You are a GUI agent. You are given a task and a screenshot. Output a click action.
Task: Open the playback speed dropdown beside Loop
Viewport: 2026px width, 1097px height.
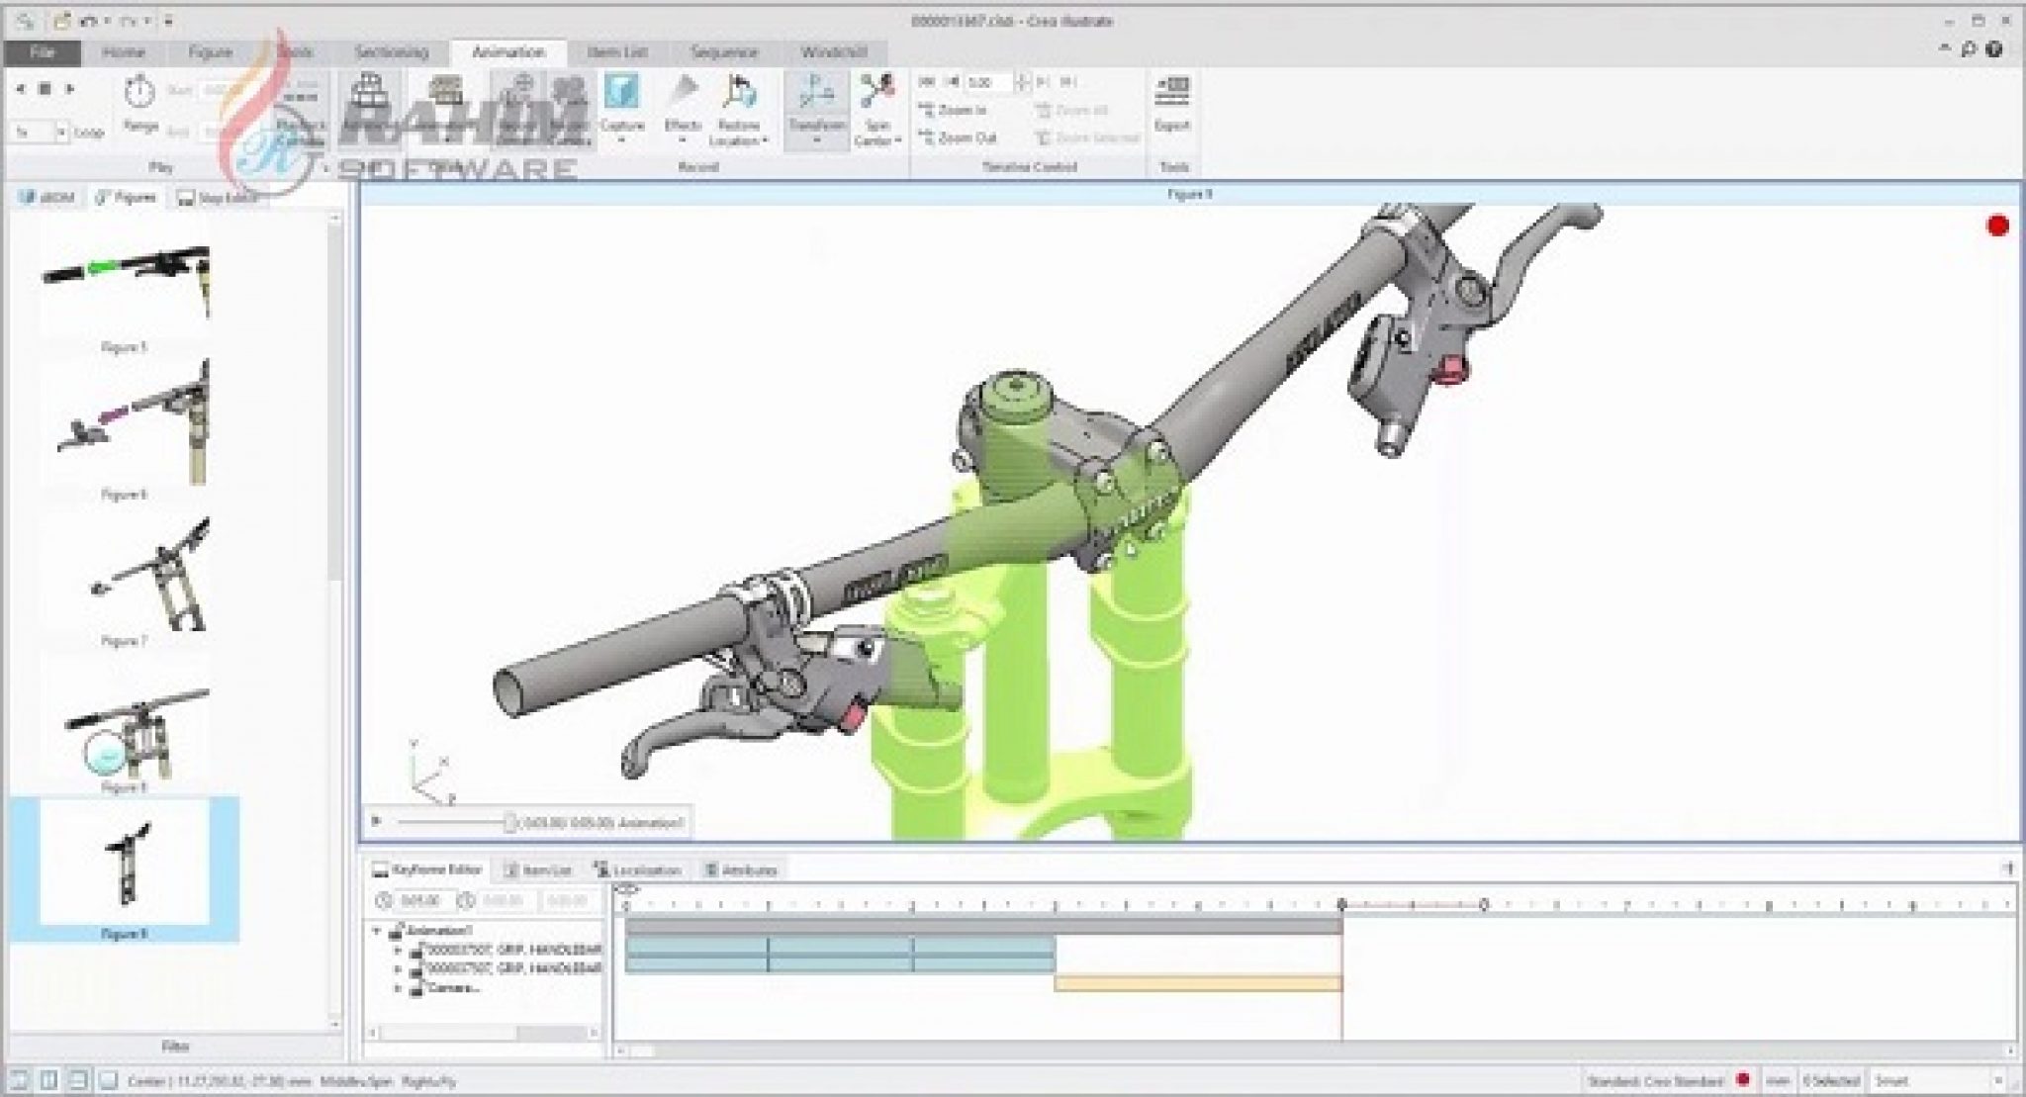point(60,132)
